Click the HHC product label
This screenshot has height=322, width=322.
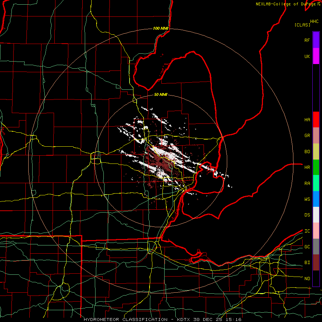[314, 21]
